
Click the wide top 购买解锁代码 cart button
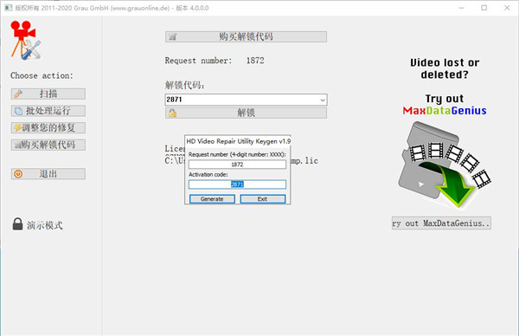click(x=246, y=36)
